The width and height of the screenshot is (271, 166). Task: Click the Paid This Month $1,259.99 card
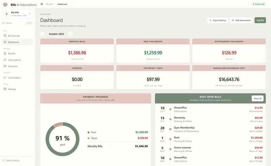click(x=153, y=51)
